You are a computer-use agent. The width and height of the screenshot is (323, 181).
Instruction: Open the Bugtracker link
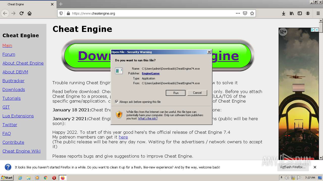coord(14,81)
